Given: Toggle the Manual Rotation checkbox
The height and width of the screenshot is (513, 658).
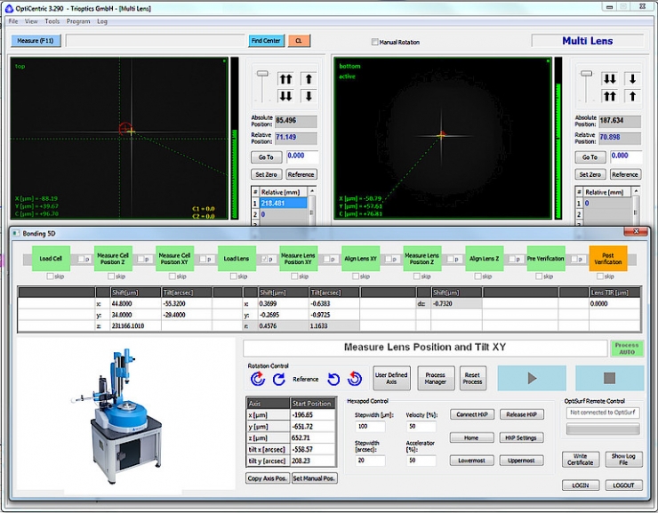Looking at the screenshot, I should point(374,42).
